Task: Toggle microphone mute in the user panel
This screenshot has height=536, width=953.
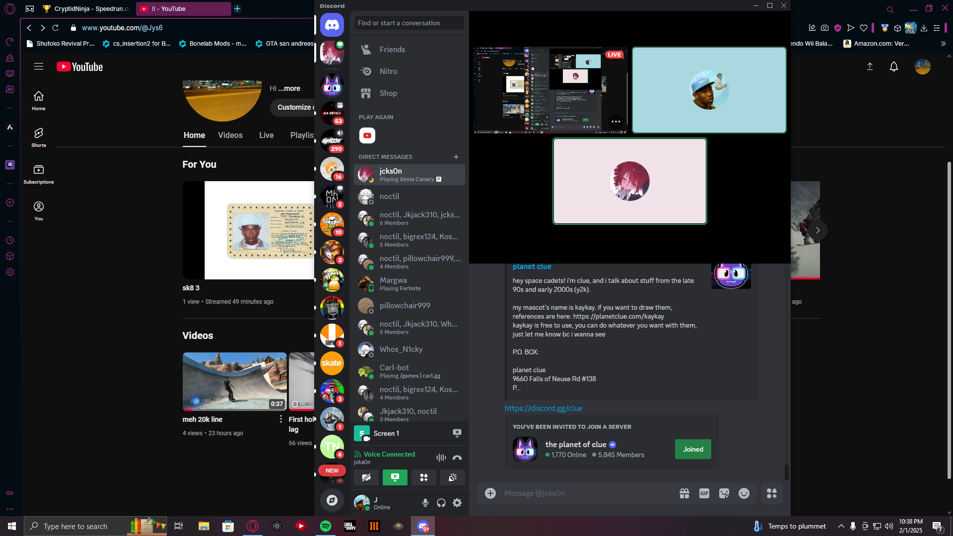Action: [425, 503]
